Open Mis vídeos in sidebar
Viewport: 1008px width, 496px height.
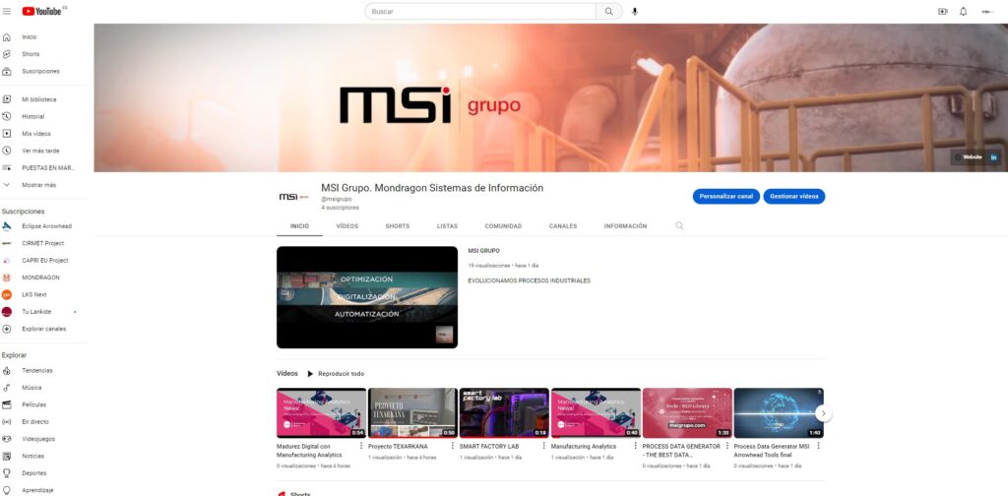pyautogui.click(x=36, y=134)
